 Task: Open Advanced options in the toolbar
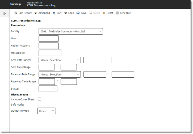(36, 13)
